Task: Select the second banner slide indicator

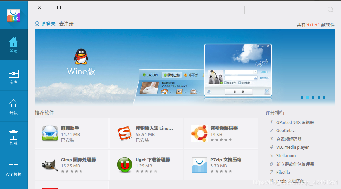Action: tap(307, 97)
